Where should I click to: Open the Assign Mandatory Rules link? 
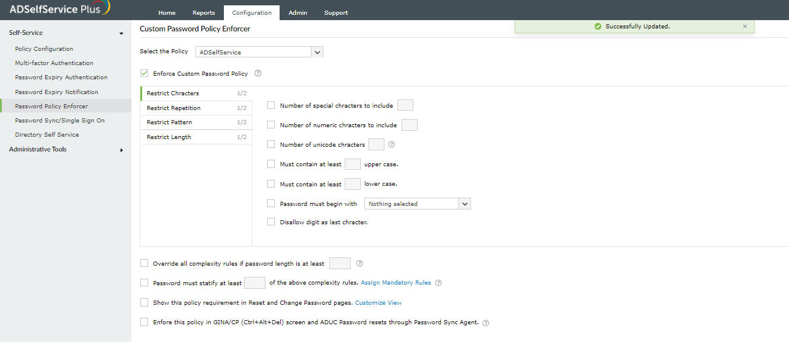395,283
